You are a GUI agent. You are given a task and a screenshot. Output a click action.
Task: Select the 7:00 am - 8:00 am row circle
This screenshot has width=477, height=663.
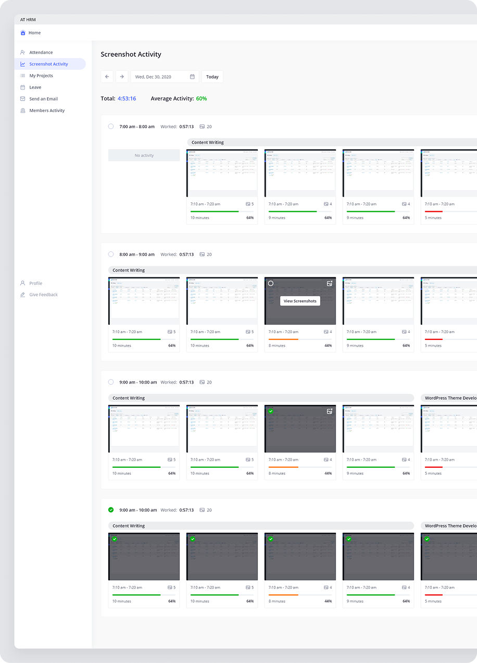(x=111, y=126)
